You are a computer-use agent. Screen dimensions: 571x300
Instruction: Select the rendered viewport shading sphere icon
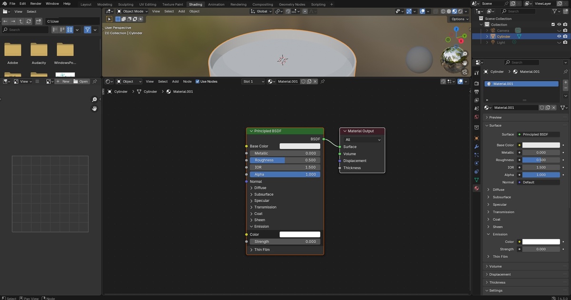460,11
